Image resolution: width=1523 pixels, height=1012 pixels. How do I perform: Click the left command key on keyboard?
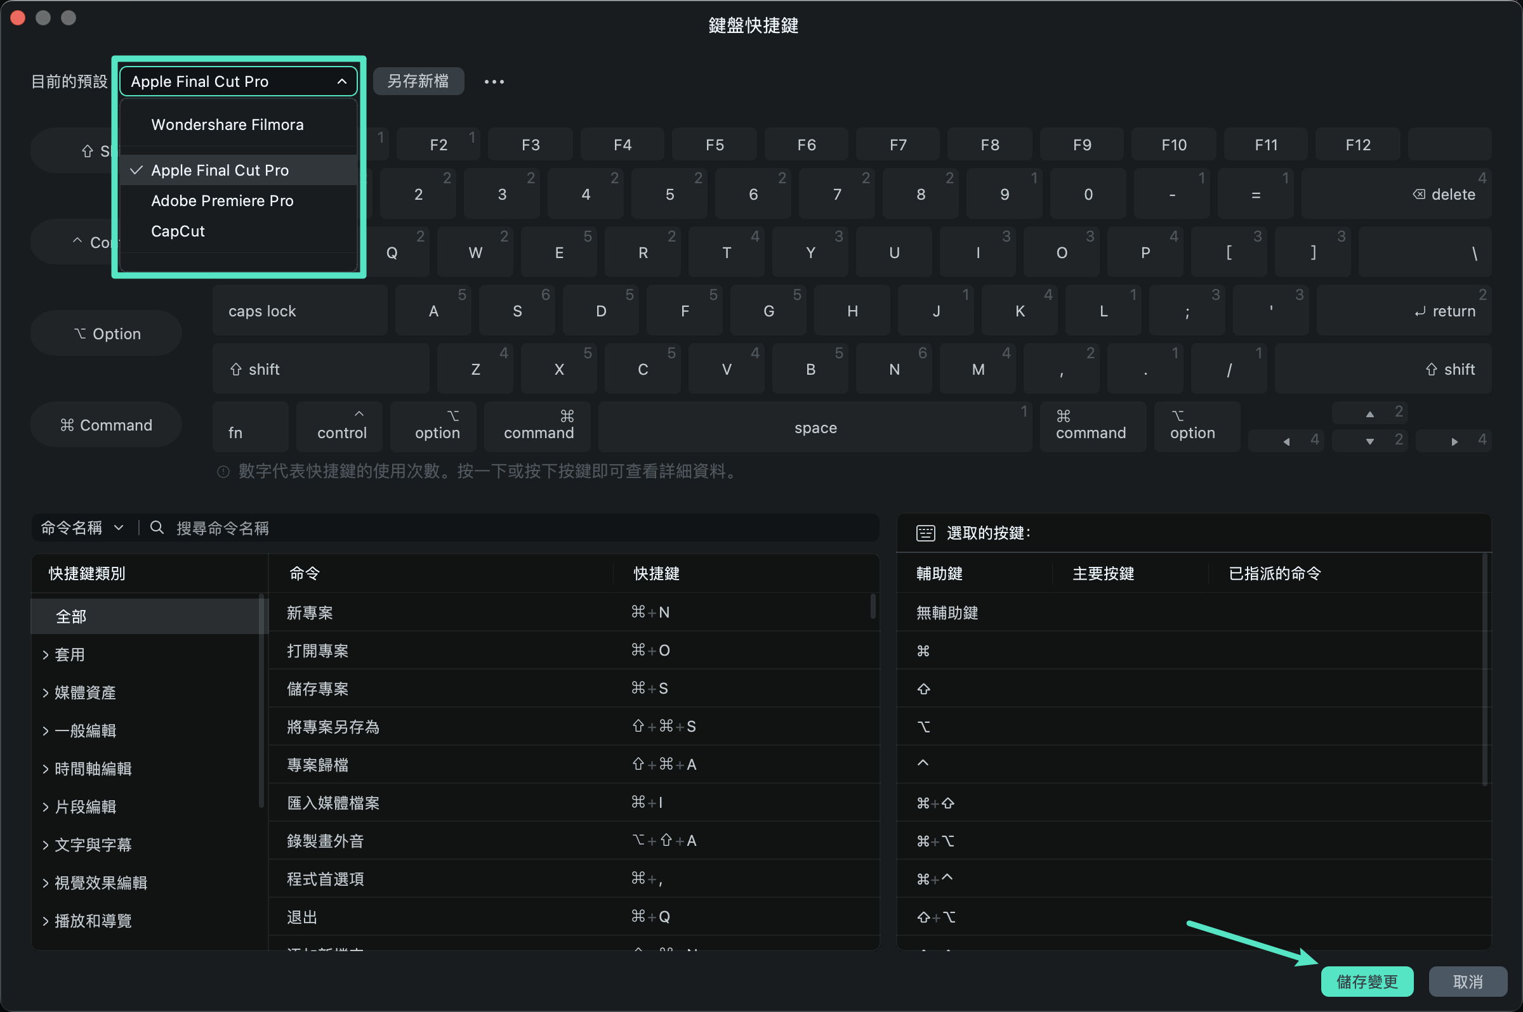[x=539, y=427]
